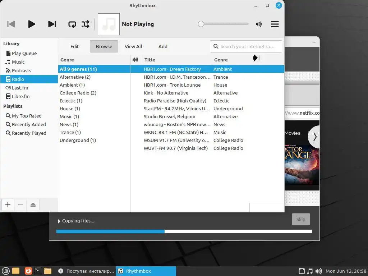368x276 pixels.
Task: Open the Rhythmbox hamburger menu
Action: (275, 24)
